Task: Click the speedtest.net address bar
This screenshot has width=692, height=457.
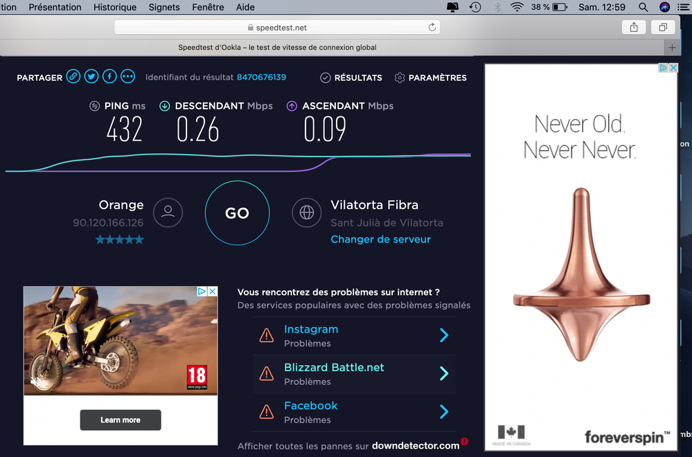Action: (277, 27)
